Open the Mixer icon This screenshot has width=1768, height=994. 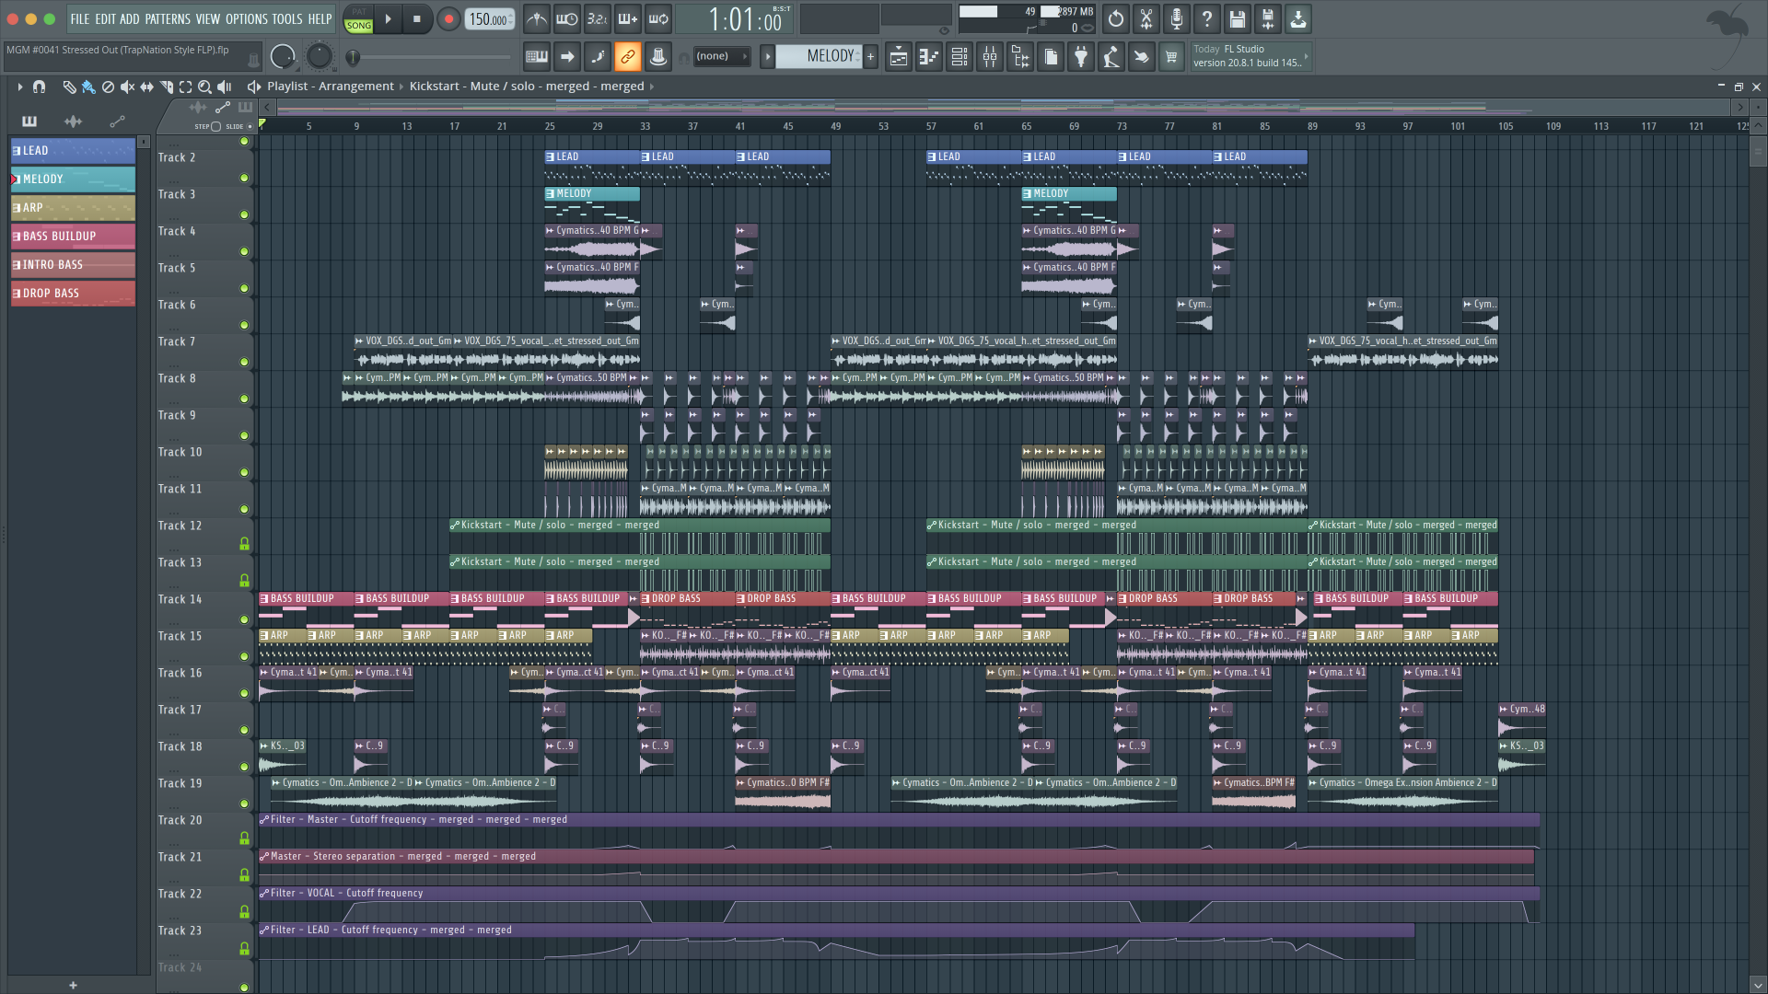(990, 57)
